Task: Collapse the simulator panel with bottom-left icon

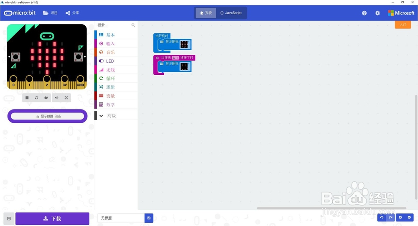Action: [x=9, y=218]
